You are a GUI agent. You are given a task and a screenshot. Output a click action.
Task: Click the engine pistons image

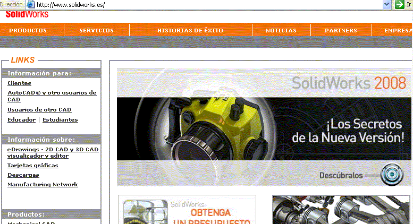[341, 210]
